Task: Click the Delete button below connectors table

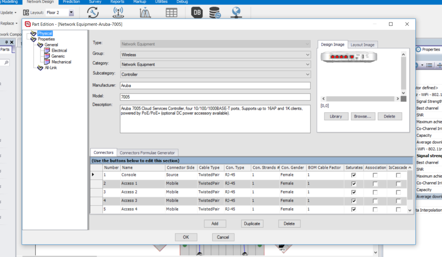Action: (x=289, y=224)
